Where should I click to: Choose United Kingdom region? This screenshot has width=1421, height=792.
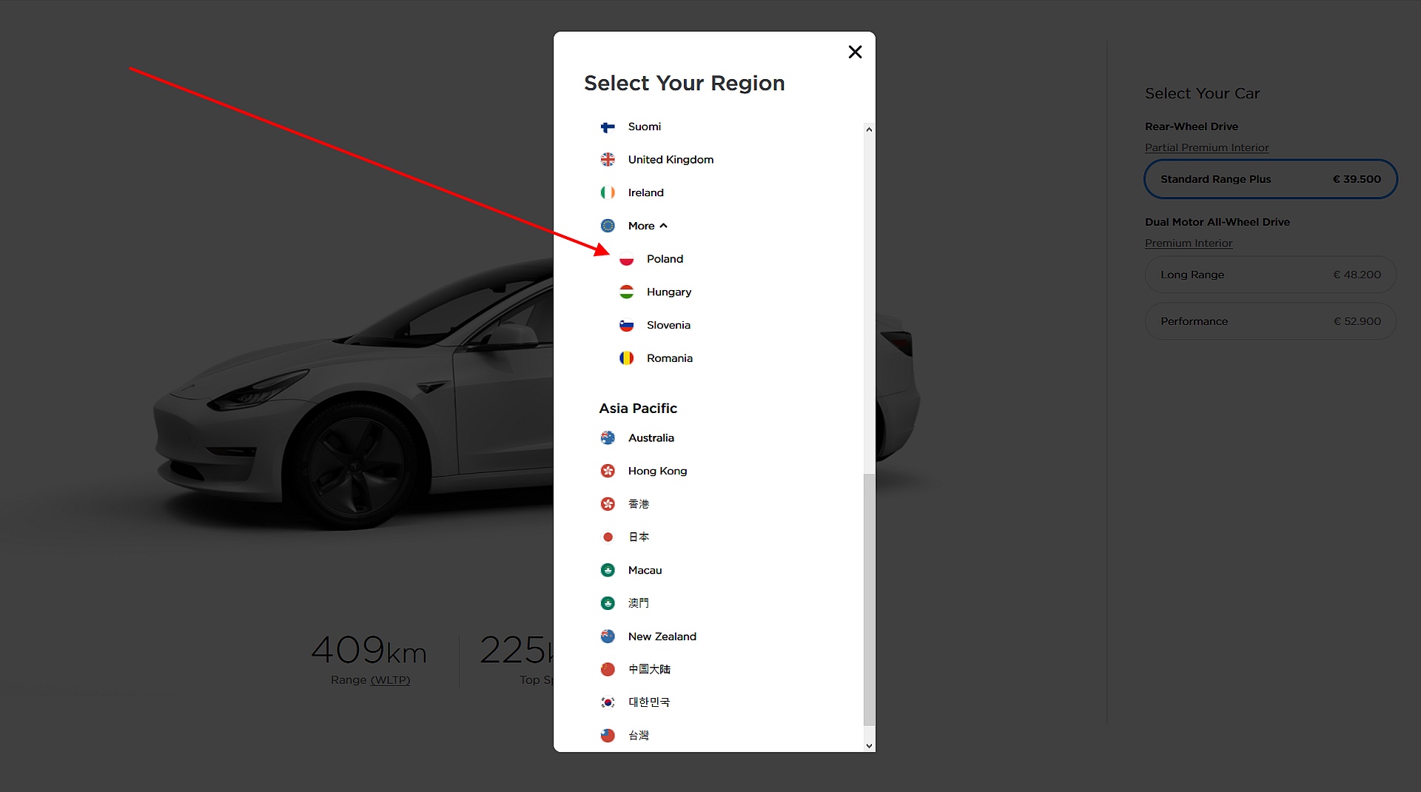click(x=671, y=160)
